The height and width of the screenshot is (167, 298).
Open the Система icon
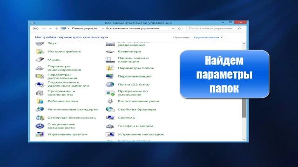(x=110, y=117)
